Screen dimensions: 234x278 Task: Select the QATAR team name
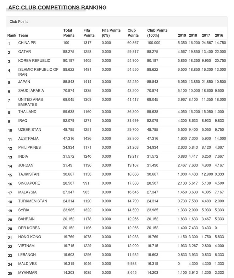point(25,52)
